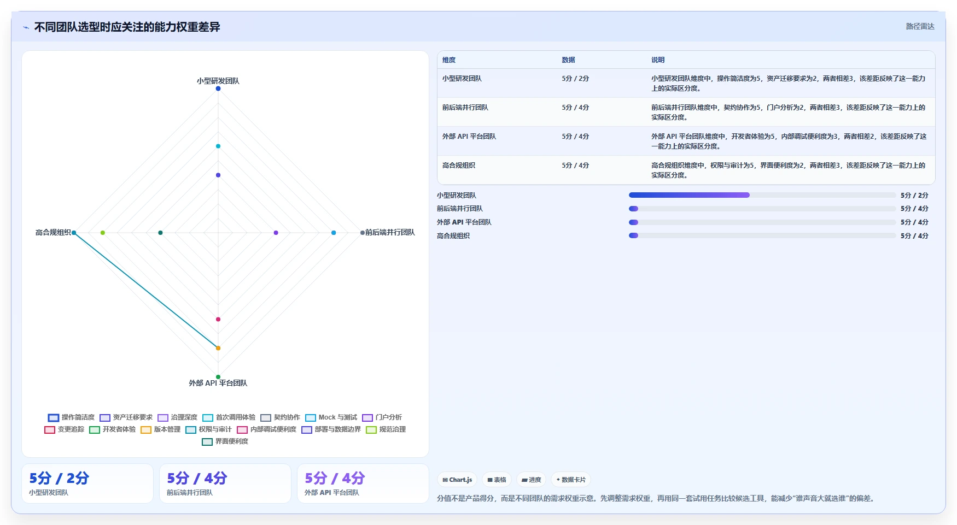The height and width of the screenshot is (525, 957).
Task: Hide the 规范治理 legend dataset
Action: click(386, 429)
